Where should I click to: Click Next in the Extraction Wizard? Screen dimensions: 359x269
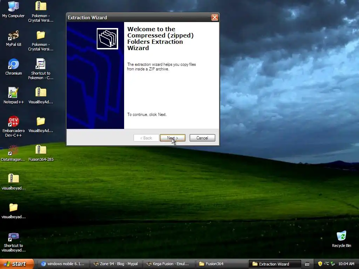pyautogui.click(x=172, y=138)
